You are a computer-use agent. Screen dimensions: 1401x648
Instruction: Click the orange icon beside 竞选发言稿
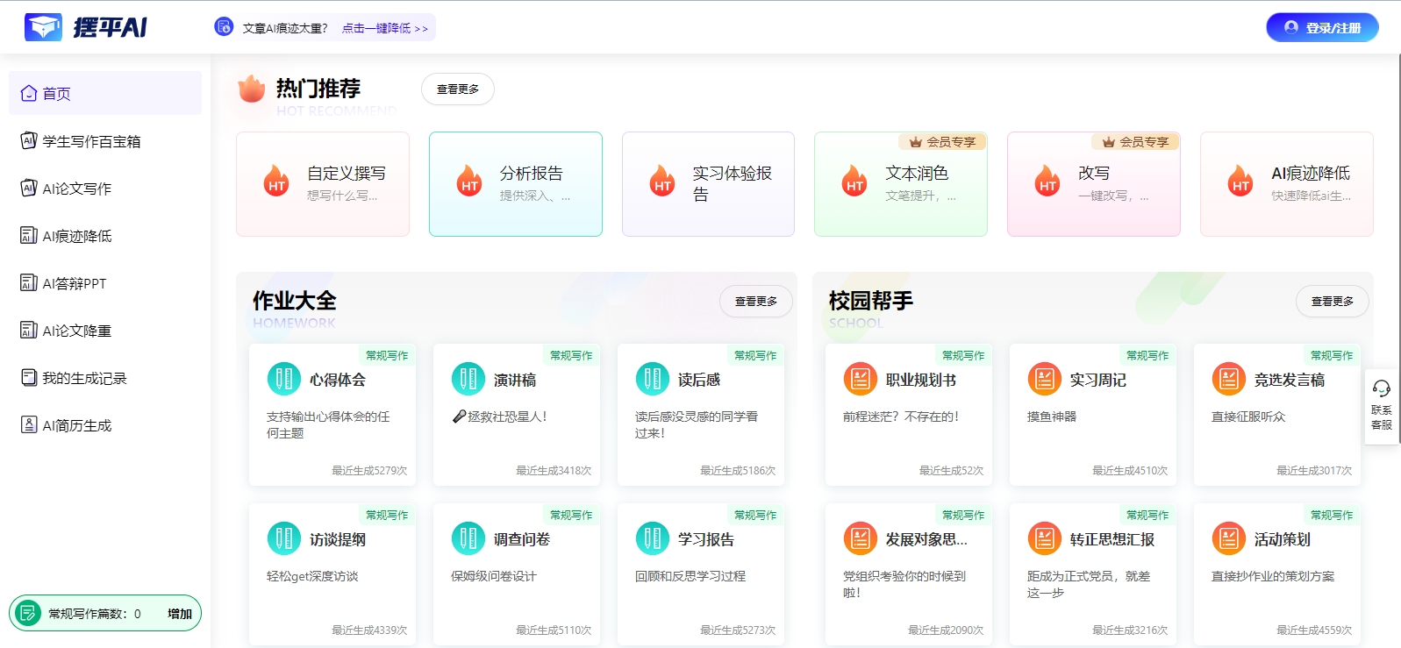click(x=1228, y=379)
